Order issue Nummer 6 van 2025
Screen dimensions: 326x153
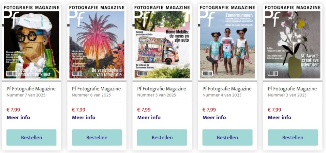click(97, 137)
